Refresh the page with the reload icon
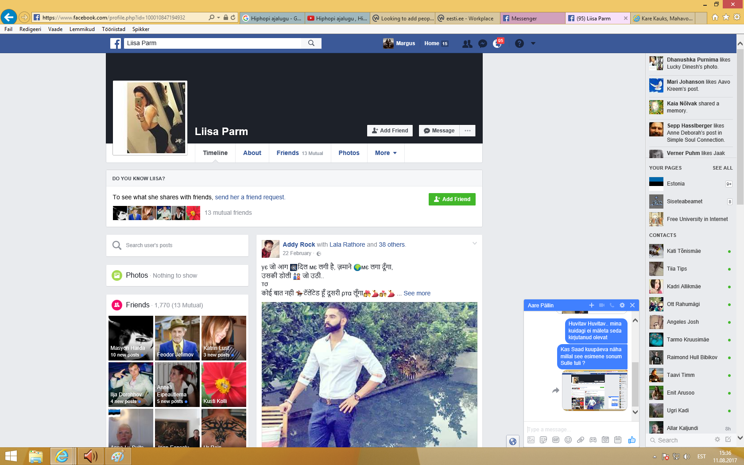744x465 pixels. [x=233, y=18]
